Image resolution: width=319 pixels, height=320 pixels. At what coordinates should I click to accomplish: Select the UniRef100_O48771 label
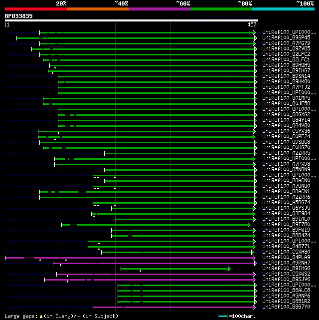coord(286,246)
